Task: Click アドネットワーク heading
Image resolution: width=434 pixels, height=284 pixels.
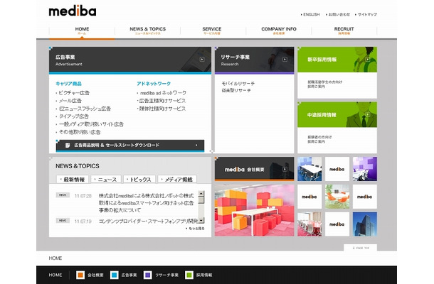Action: click(x=154, y=84)
